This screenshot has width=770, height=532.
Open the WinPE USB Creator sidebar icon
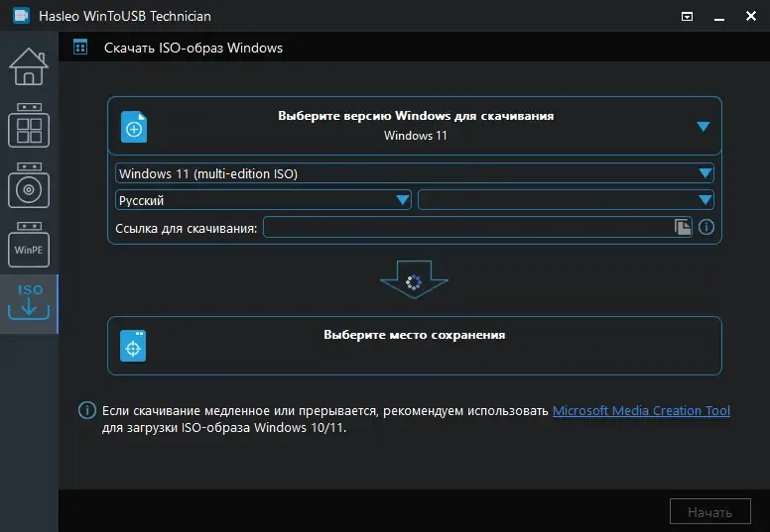(x=29, y=245)
